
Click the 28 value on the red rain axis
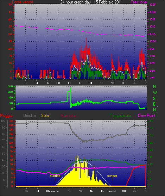11,125
